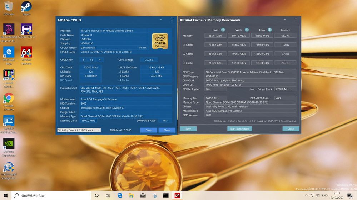Click the Start Benchmark button
This screenshot has width=357, height=200.
(239, 129)
